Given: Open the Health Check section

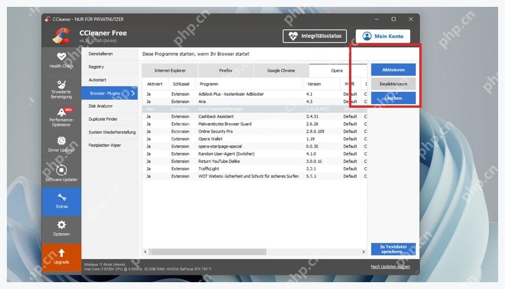Looking at the screenshot, I should [61, 60].
